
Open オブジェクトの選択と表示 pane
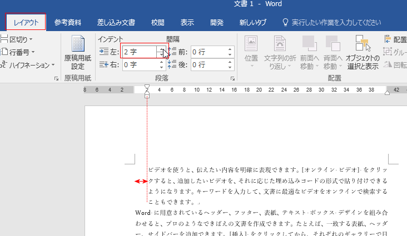click(363, 53)
